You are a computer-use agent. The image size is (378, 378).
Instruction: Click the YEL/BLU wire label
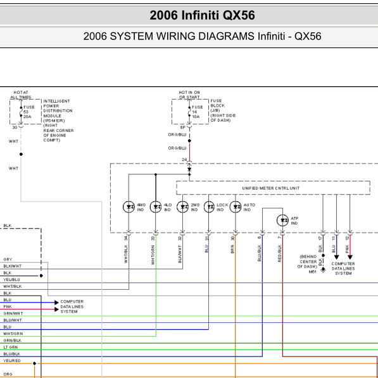11,280
